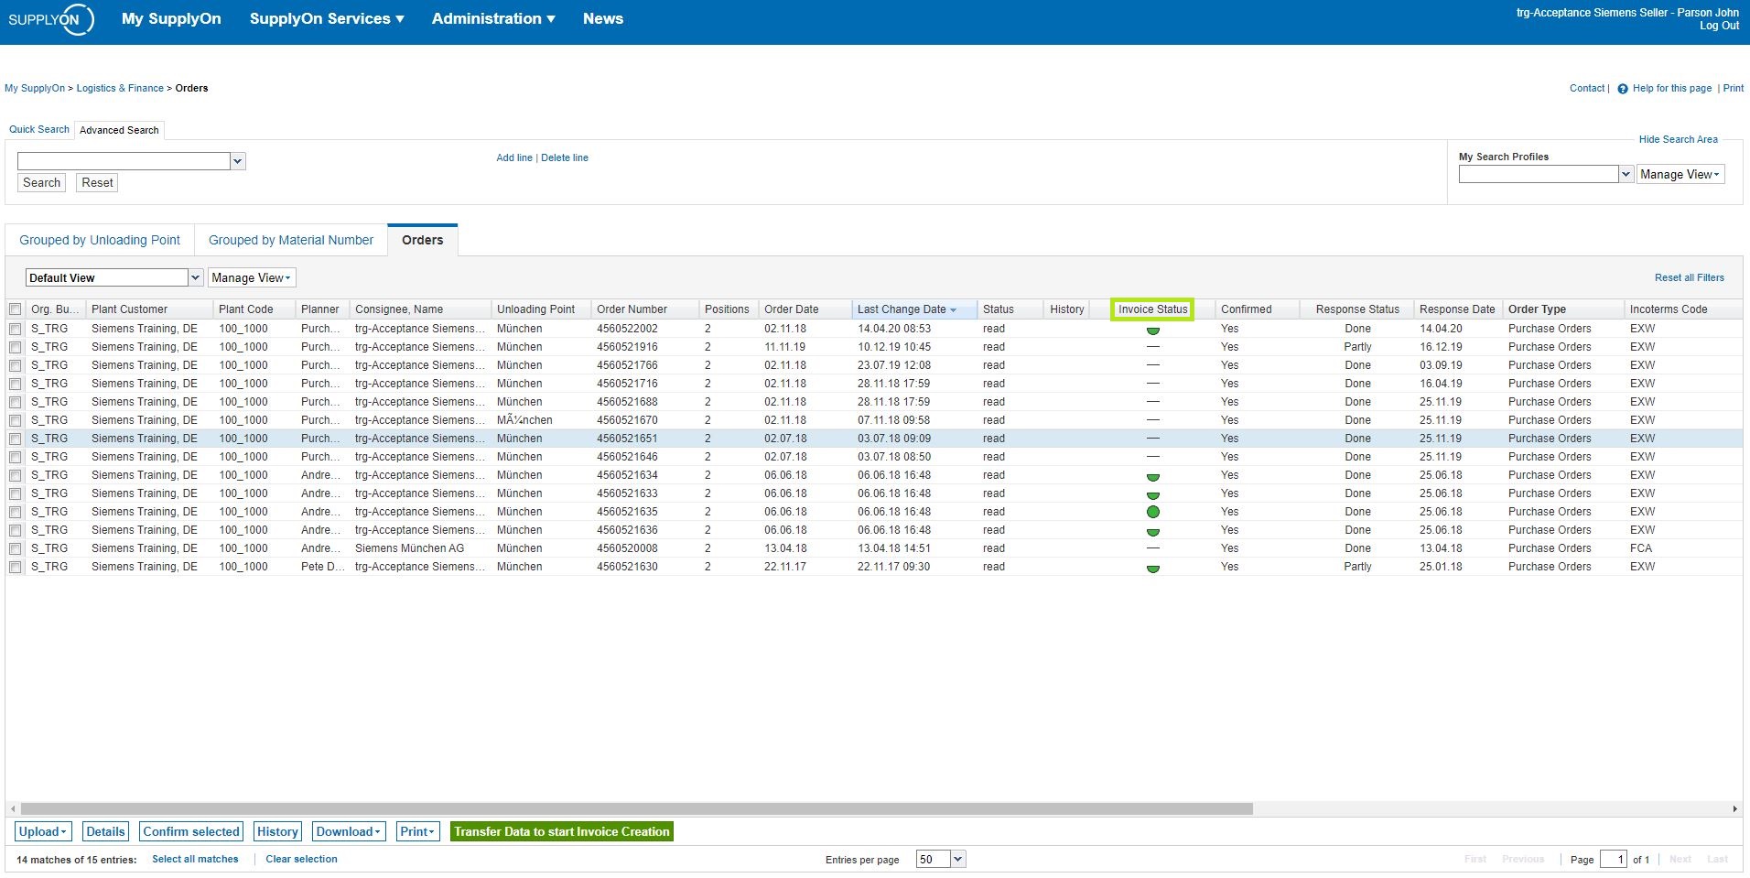The height and width of the screenshot is (878, 1750).
Task: Click invoice status icon for order 4560521634
Action: 1153,477
